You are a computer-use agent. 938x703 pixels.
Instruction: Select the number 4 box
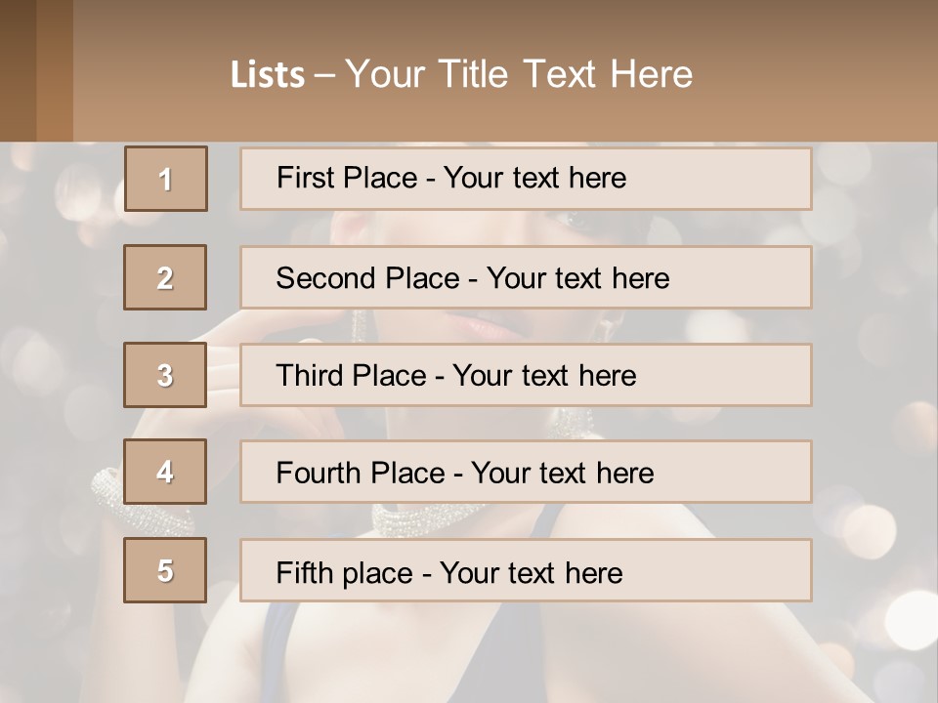[x=165, y=472]
